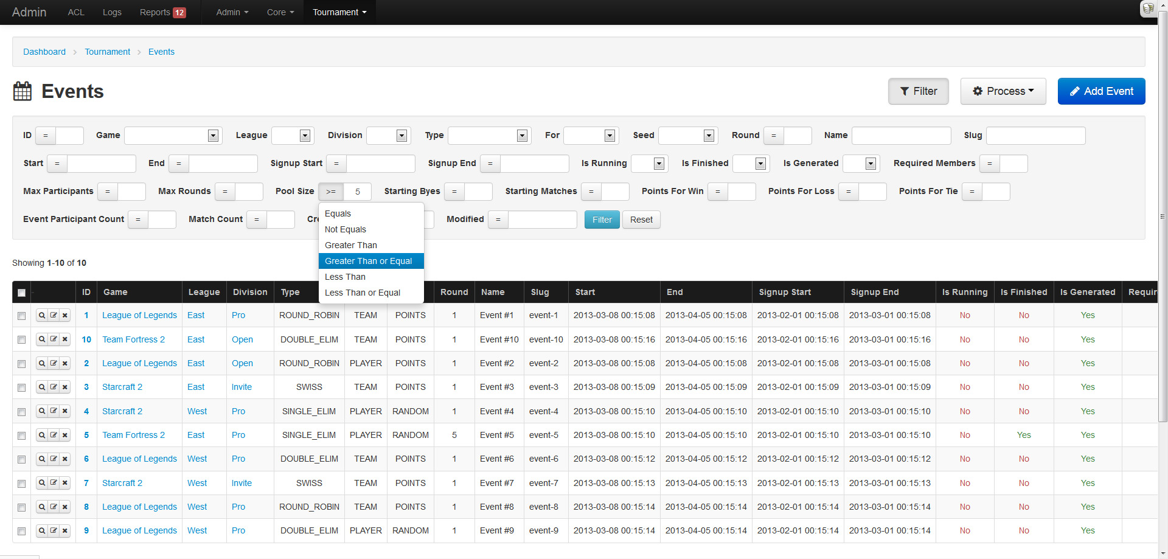Click the database icon in top-right corner

[1148, 9]
